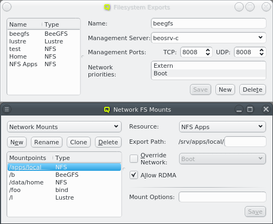Close the Network FS Mounts window
The width and height of the screenshot is (273, 224).
tap(266, 109)
